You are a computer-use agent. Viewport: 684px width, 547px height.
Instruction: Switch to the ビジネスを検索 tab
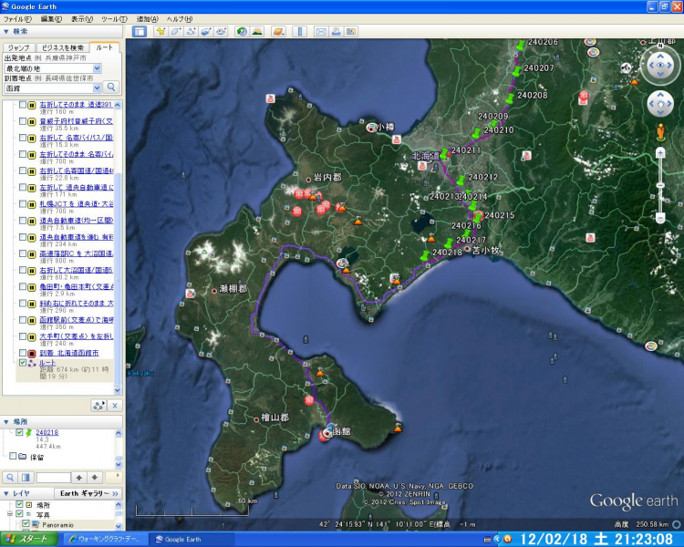[63, 47]
